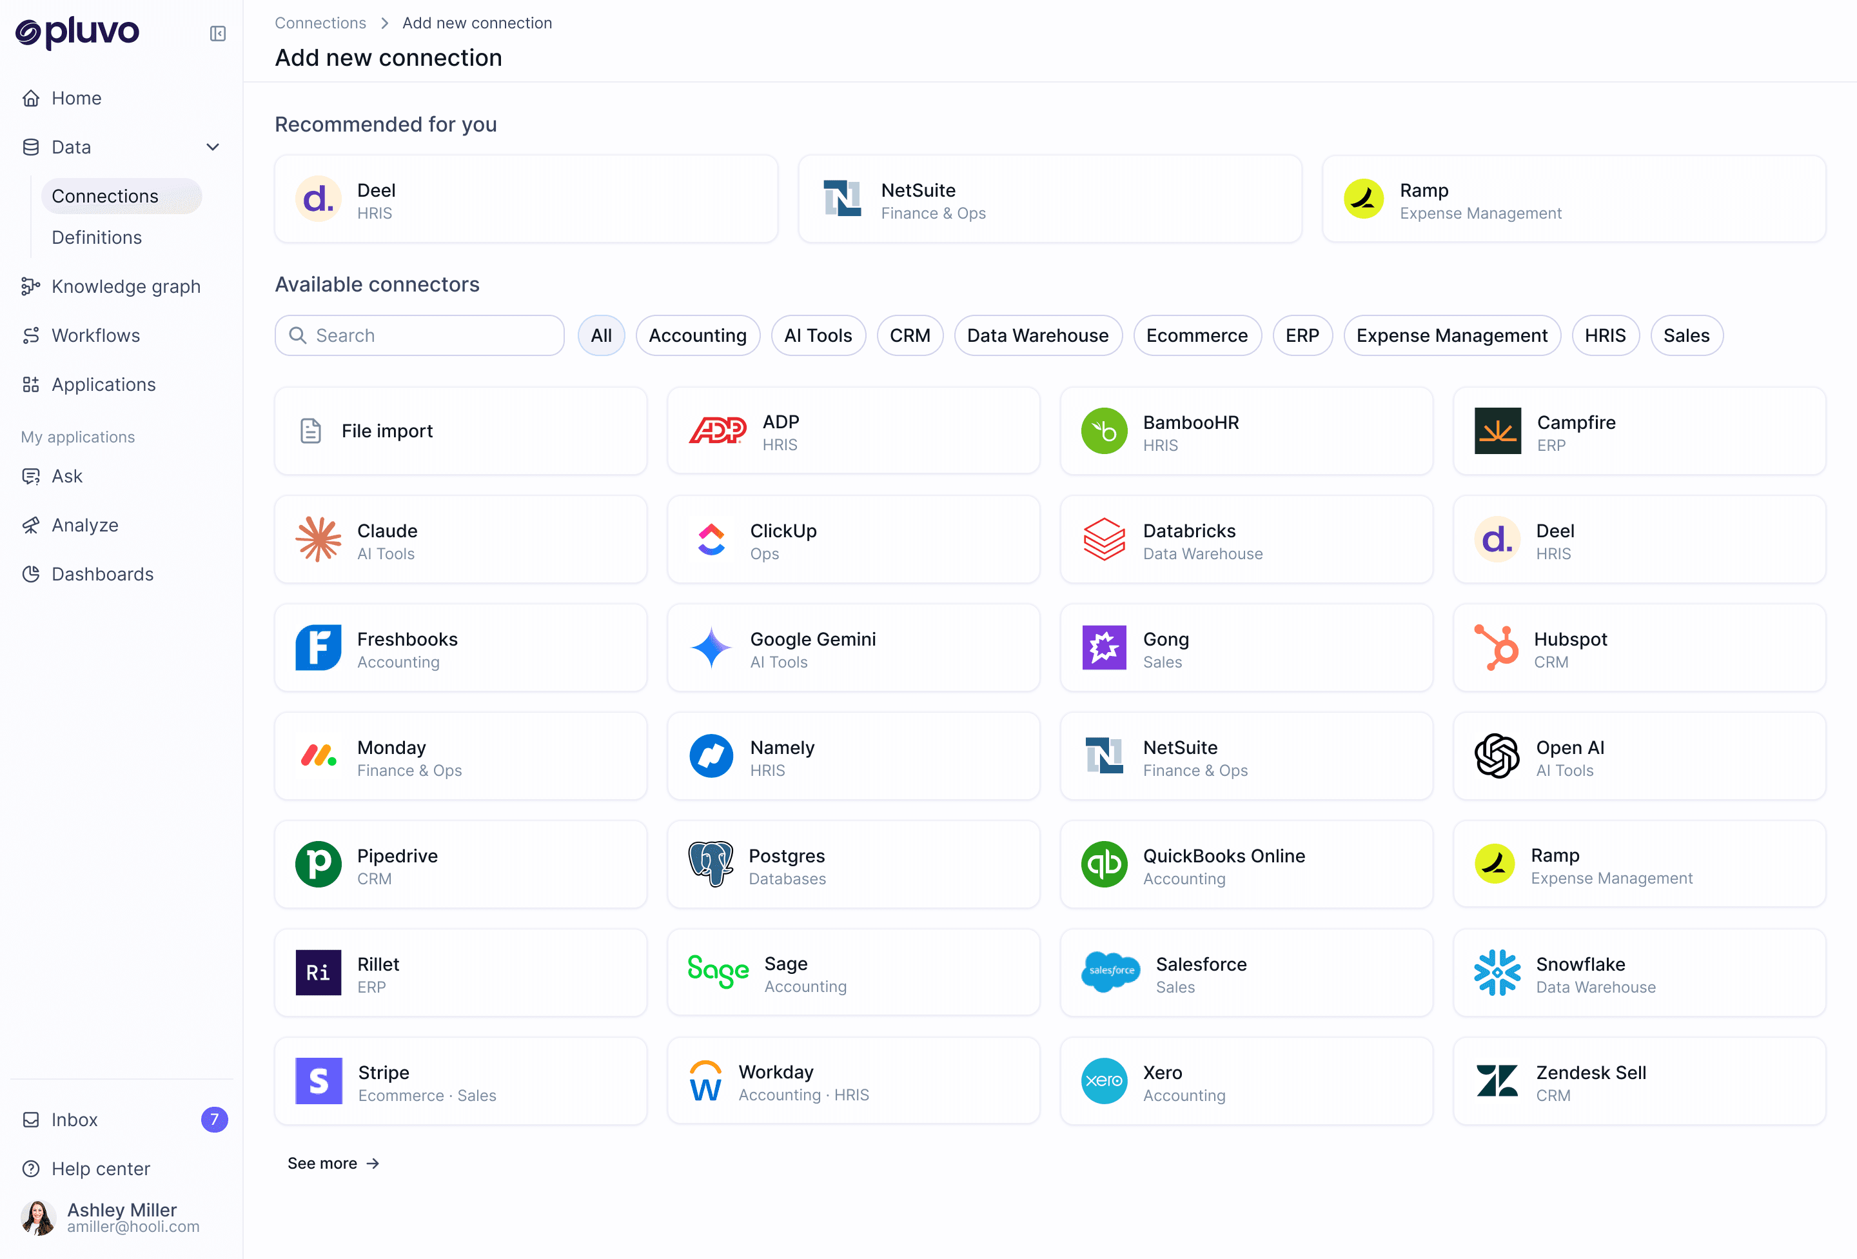Viewport: 1857px width, 1259px height.
Task: Open Definitions in the sidebar
Action: pos(97,237)
